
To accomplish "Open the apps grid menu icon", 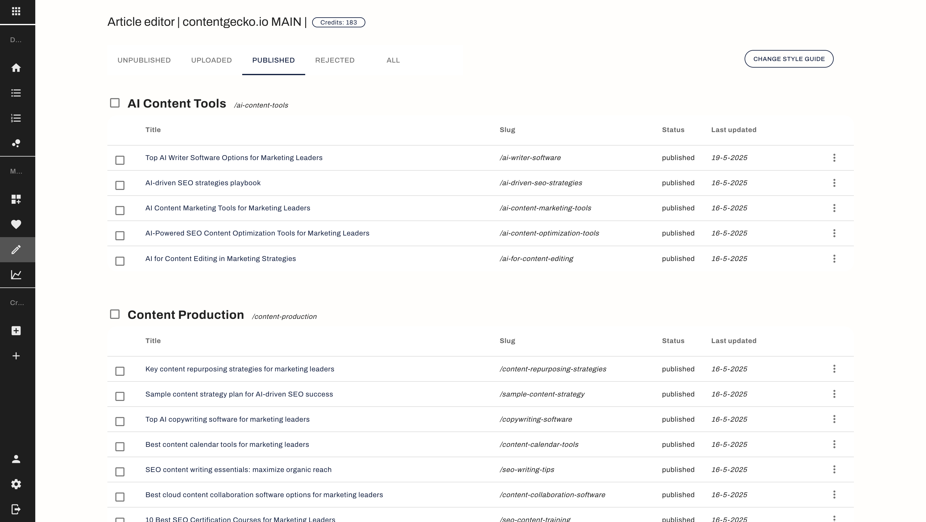I will click(16, 12).
